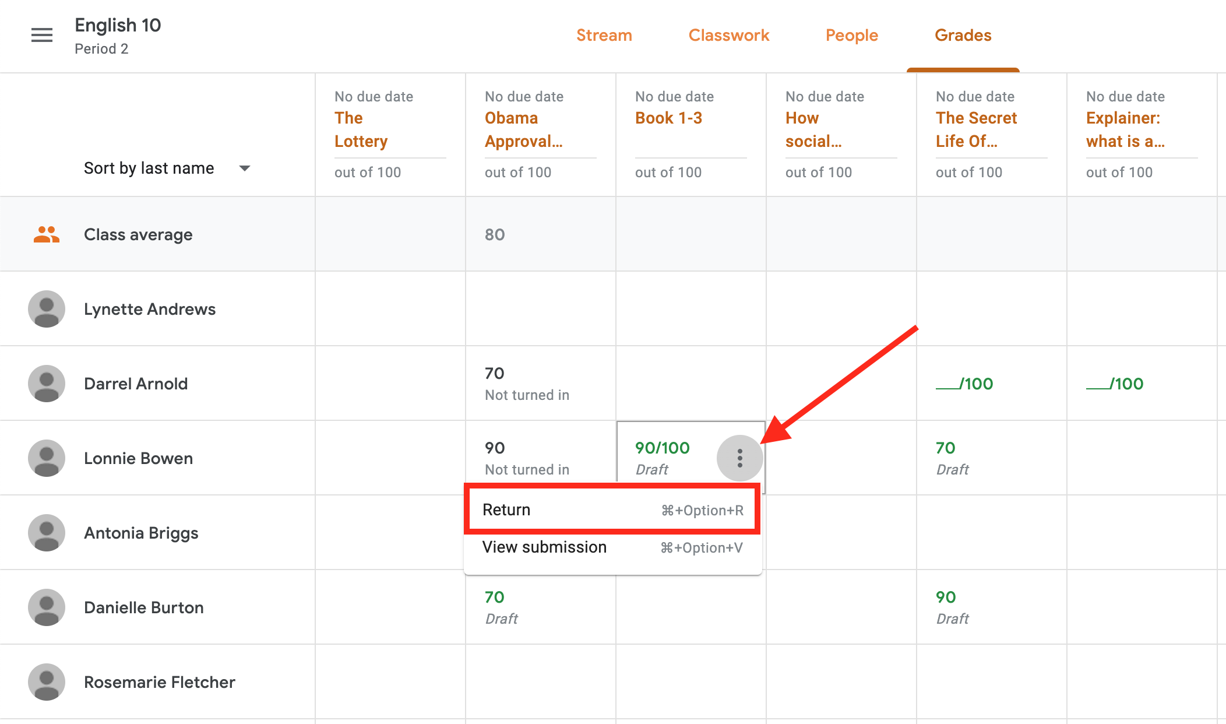Switch to the Classwork tab
The image size is (1226, 724).
pos(729,36)
